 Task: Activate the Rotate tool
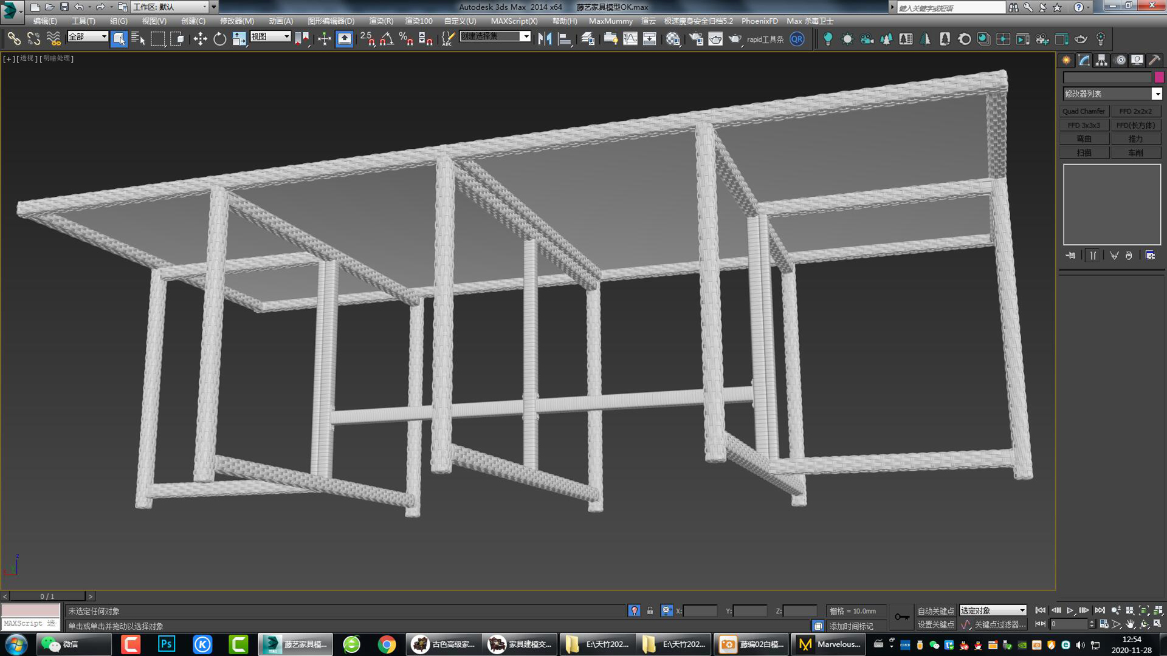219,39
